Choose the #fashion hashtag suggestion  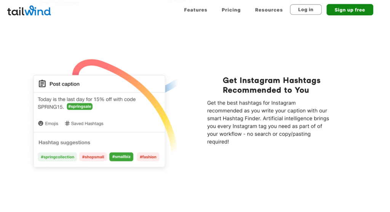coord(148,157)
